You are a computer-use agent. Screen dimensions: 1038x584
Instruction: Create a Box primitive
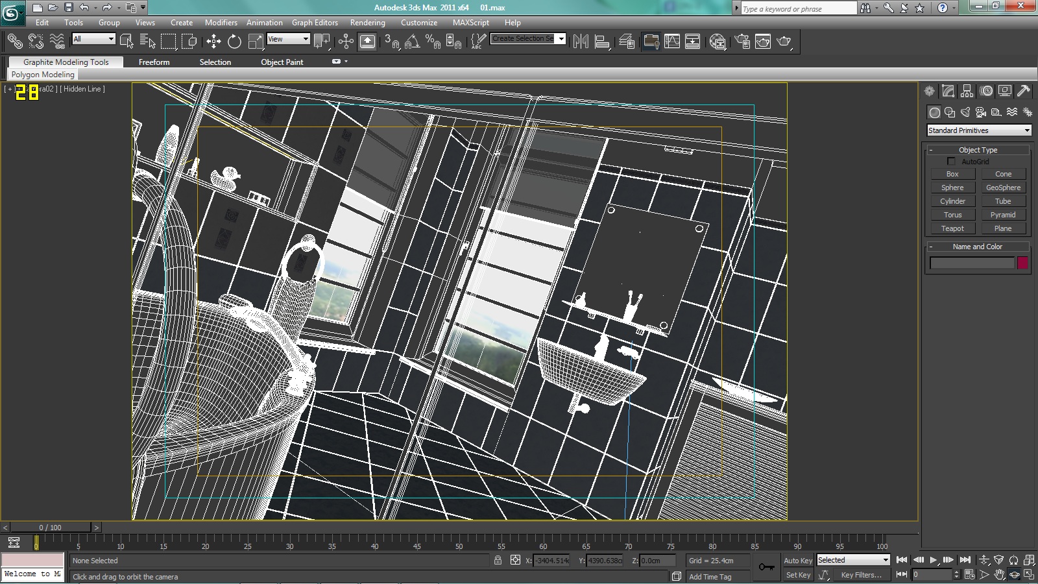952,174
